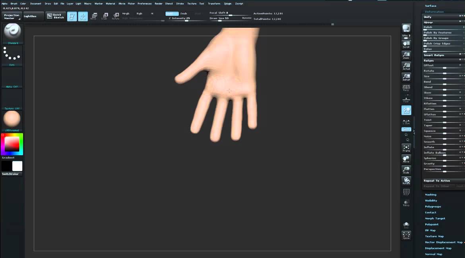Click the Zoom canvas icon

point(406,56)
